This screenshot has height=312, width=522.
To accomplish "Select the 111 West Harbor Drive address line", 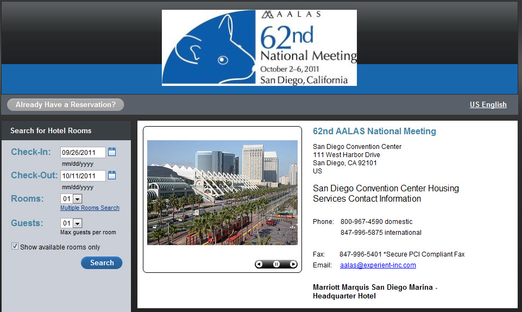I will [x=346, y=155].
